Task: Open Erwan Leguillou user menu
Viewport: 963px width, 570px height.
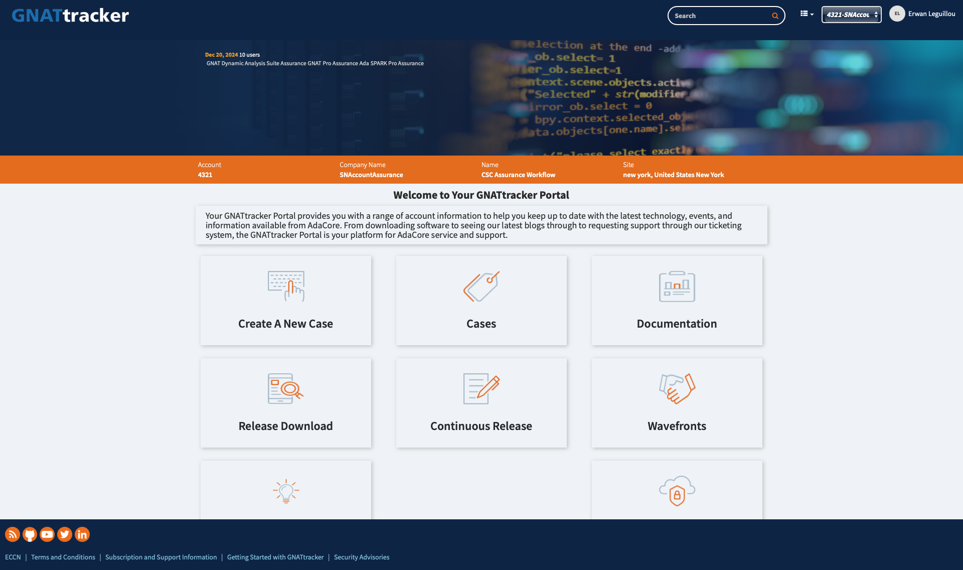Action: (931, 14)
